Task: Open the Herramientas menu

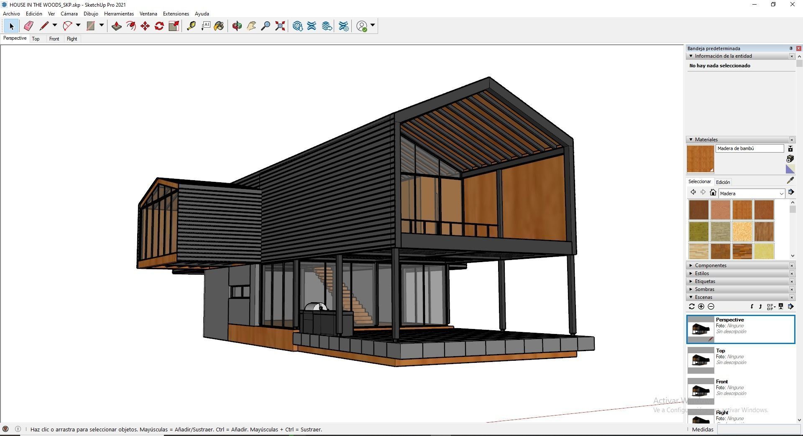Action: (x=119, y=14)
